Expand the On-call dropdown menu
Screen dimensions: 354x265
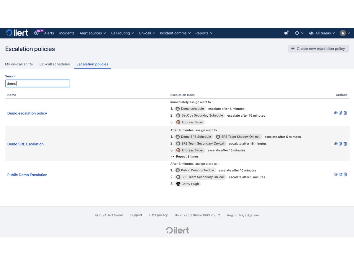147,33
